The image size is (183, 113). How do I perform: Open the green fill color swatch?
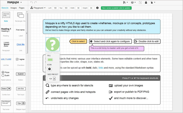pos(50,60)
